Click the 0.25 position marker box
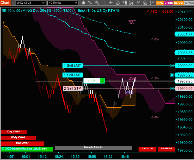This screenshot has height=160, width=194. 92,81
